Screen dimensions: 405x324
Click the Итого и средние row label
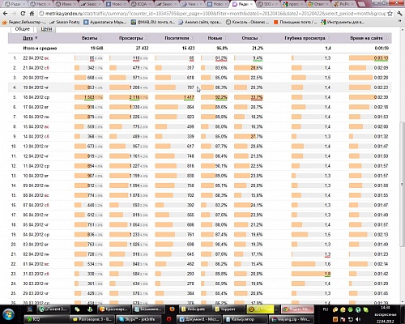pos(40,49)
